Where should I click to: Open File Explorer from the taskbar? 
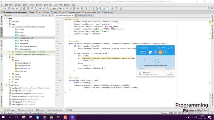point(24,117)
